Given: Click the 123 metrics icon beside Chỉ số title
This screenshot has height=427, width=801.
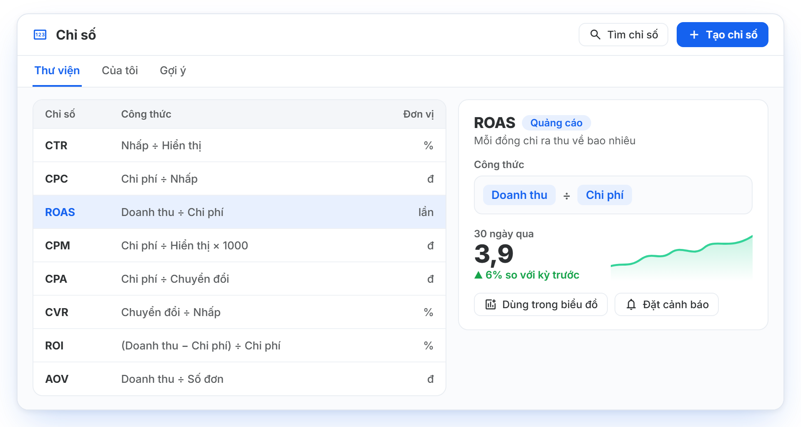Looking at the screenshot, I should point(40,35).
